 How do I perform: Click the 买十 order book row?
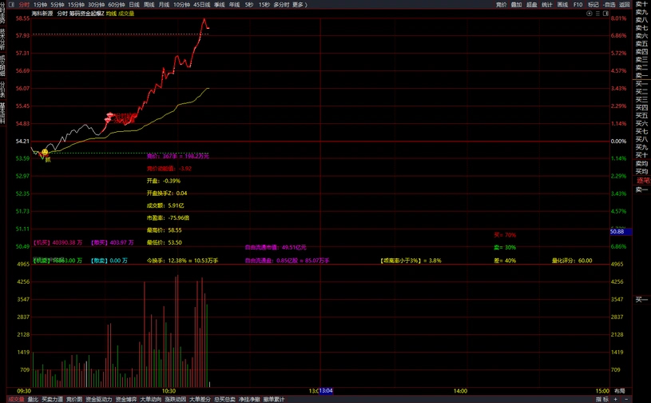tap(641, 155)
